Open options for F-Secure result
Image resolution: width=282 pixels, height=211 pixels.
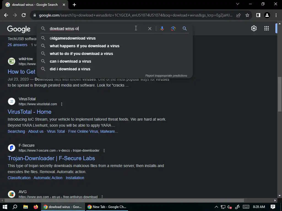tap(104, 151)
